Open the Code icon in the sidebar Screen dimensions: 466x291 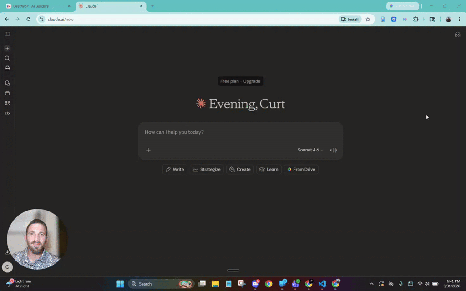click(x=7, y=113)
